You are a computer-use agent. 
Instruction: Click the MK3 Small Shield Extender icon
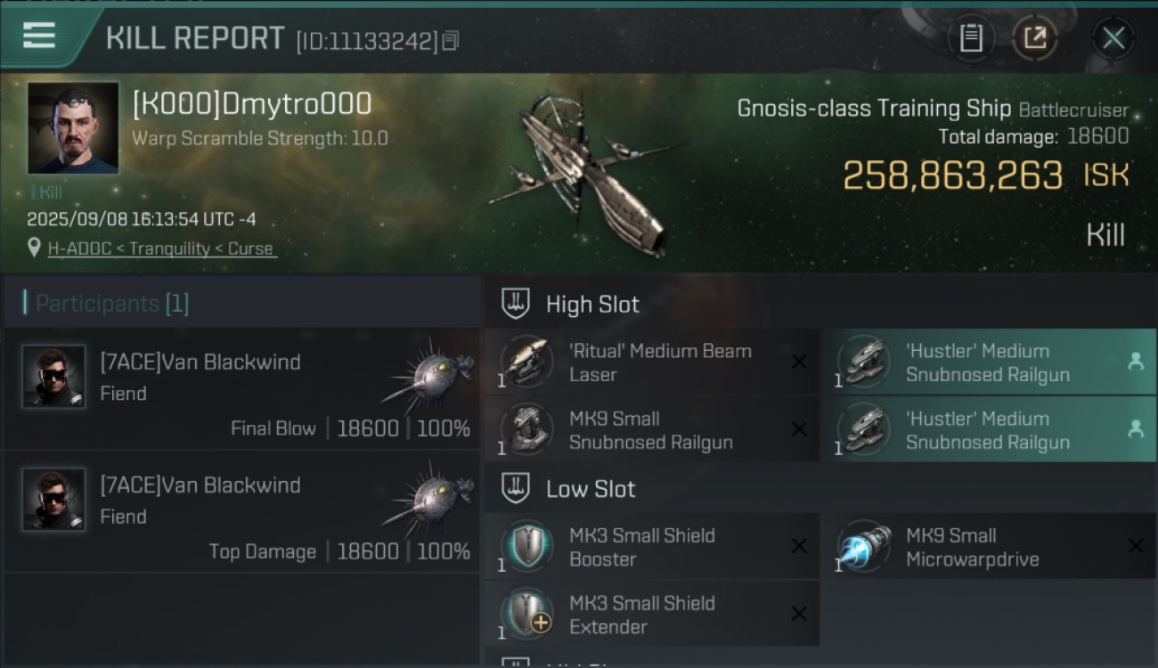point(527,615)
